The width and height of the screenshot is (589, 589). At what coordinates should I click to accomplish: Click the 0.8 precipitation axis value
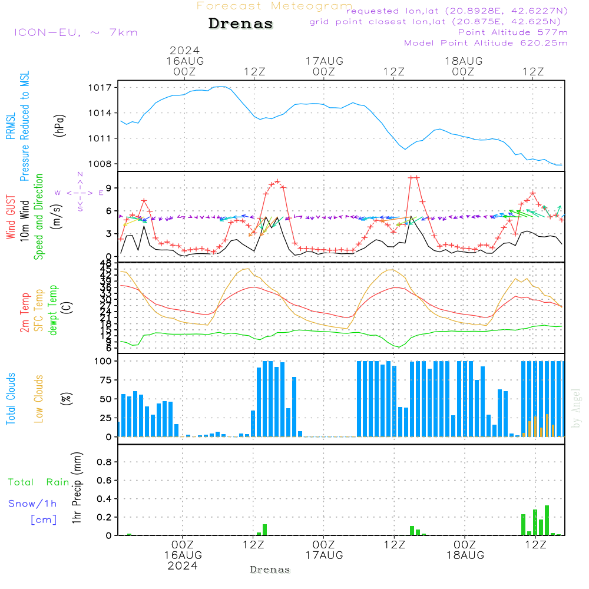104,462
